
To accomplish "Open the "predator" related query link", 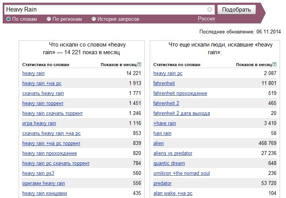I will coord(162,183).
